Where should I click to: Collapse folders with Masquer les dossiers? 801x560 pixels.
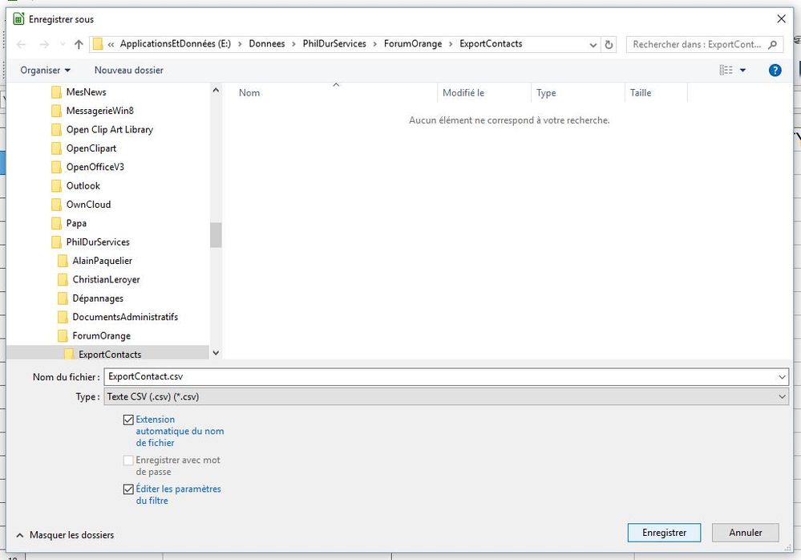(65, 535)
